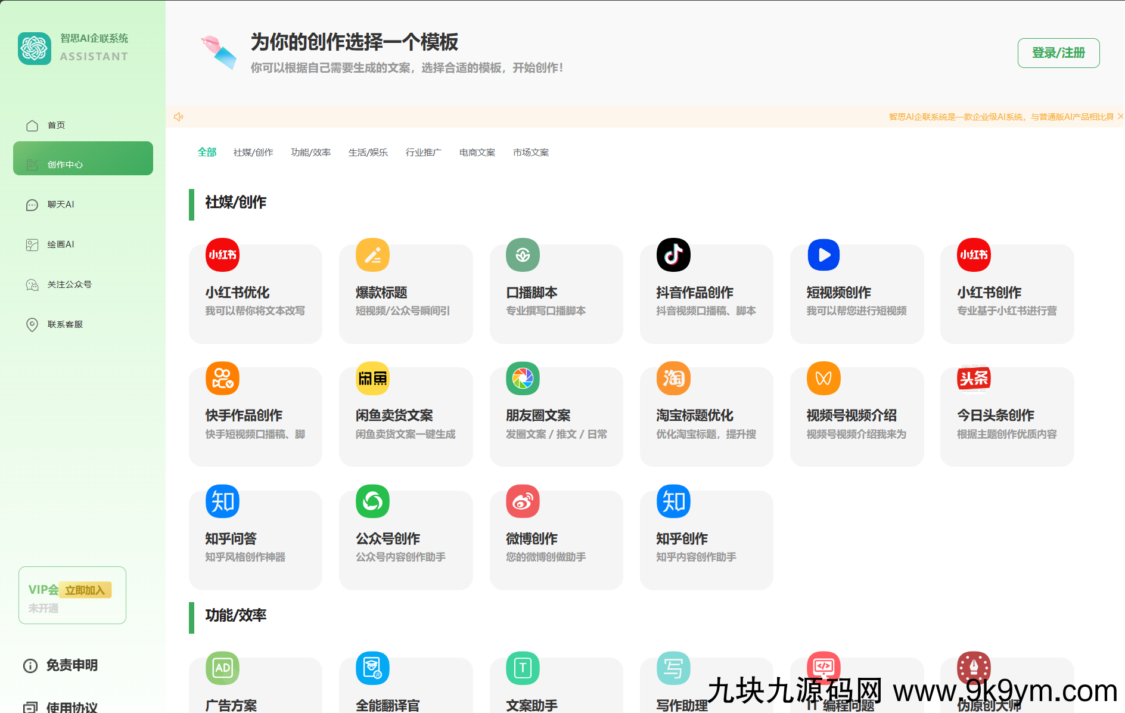
Task: Click the 闲鱼卖货文案 icon
Action: [x=372, y=378]
